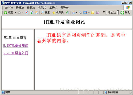Open the Help (帮助) menu

point(64,8)
